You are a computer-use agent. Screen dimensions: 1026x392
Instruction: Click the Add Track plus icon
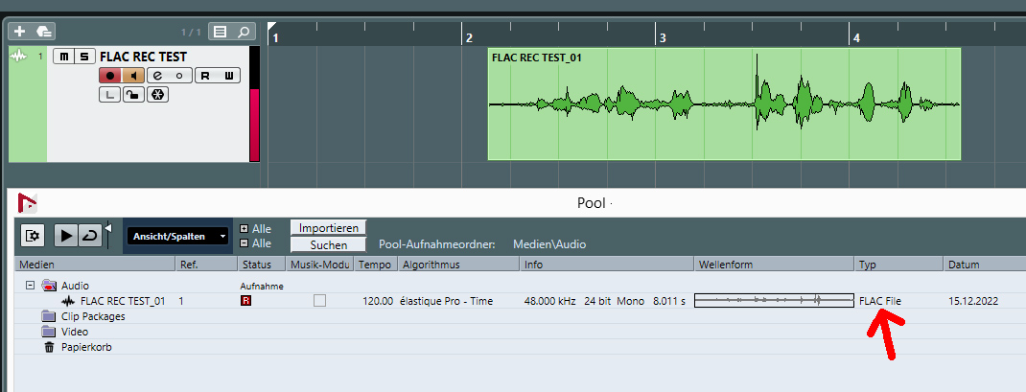[x=19, y=32]
